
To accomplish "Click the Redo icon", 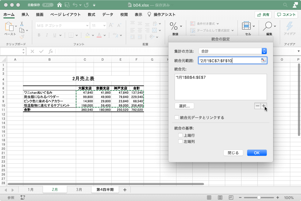I will (87, 5).
